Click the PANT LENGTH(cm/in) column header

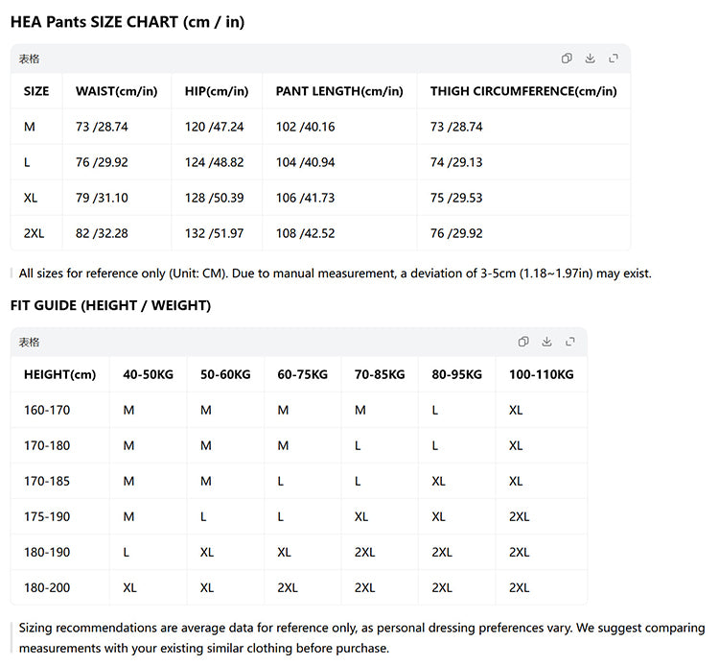coord(339,91)
